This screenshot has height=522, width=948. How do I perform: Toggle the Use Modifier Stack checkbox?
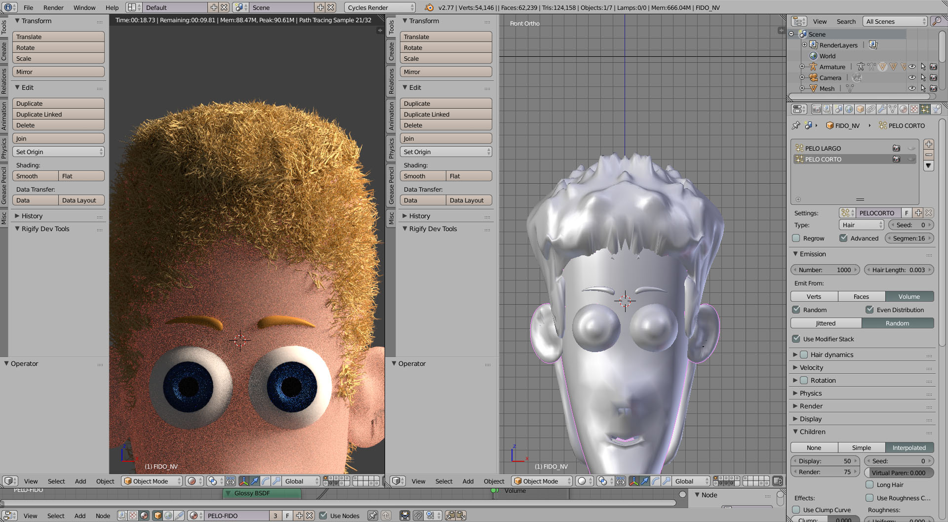point(796,339)
